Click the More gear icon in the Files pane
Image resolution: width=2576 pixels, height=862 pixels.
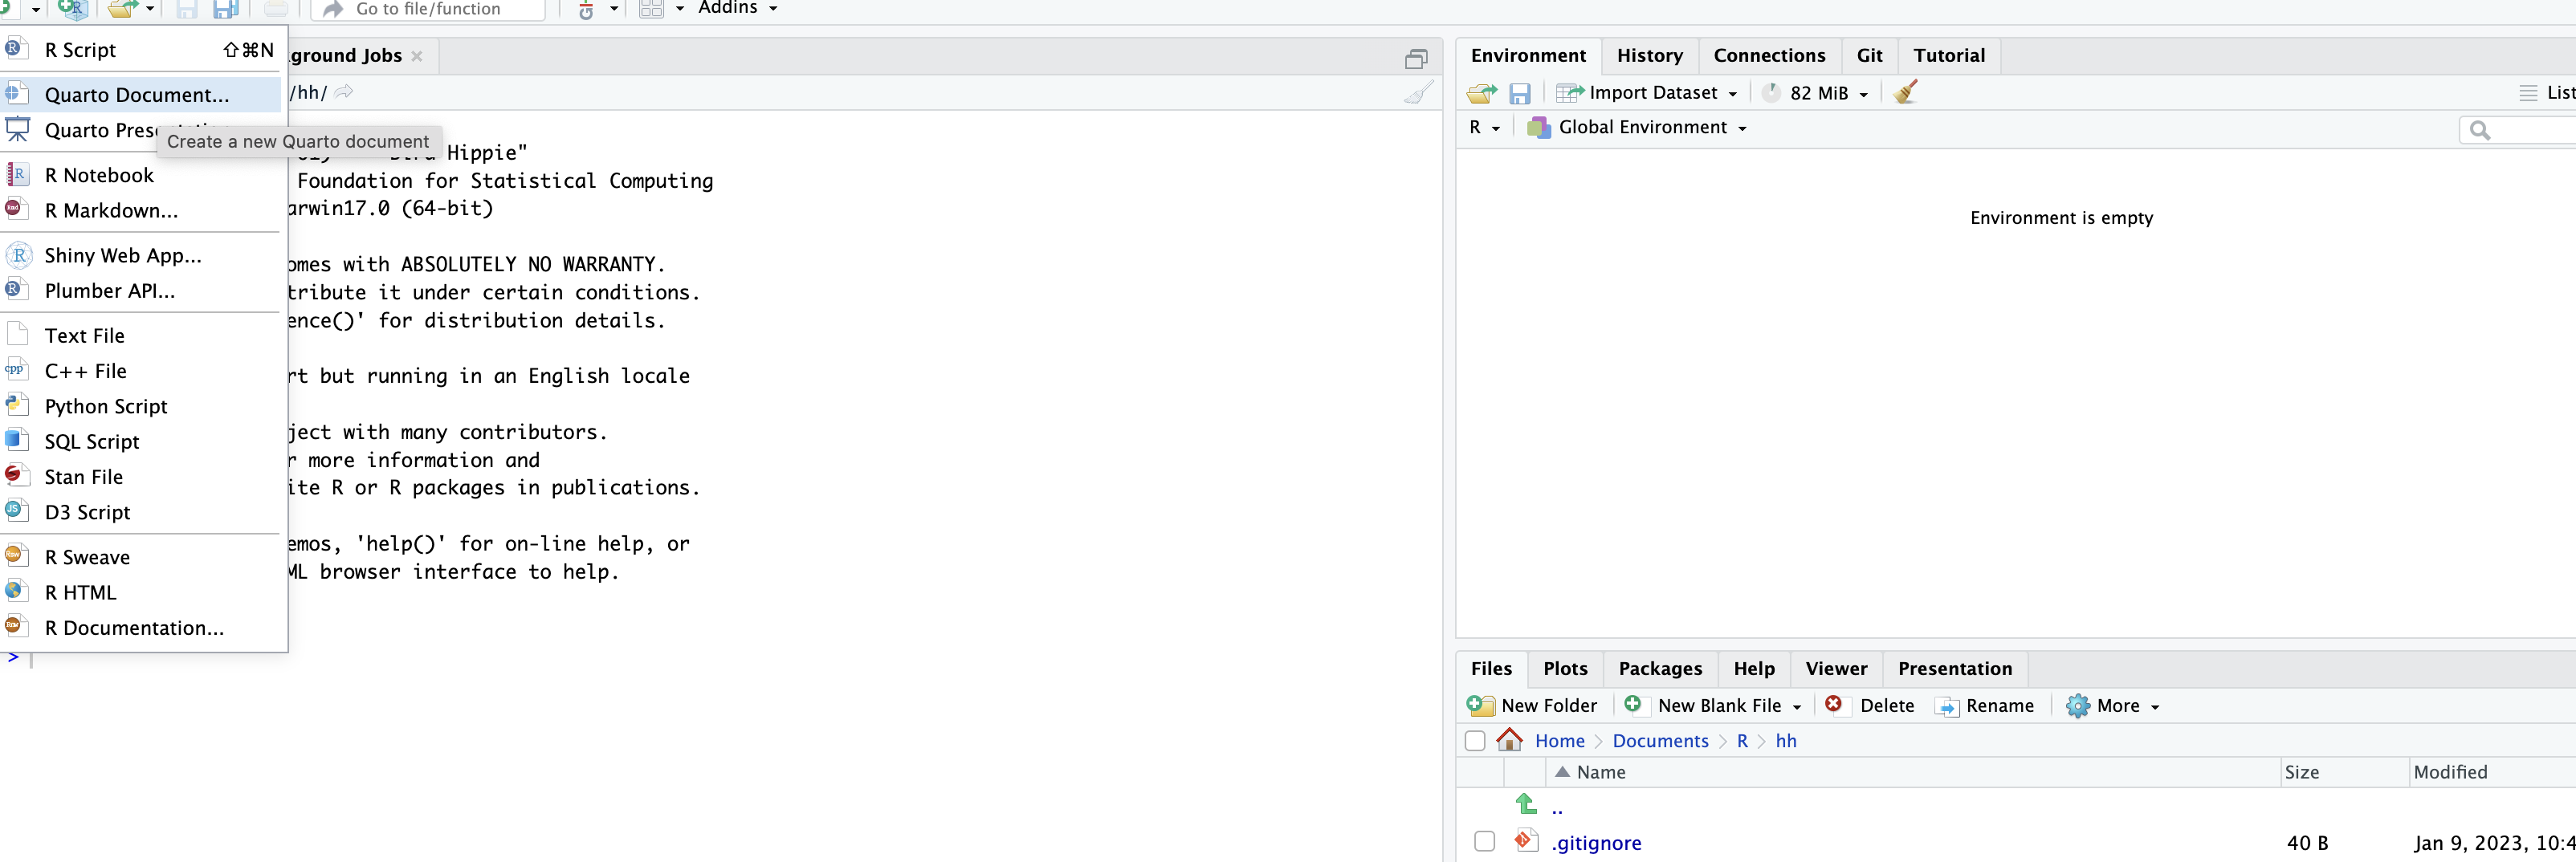pyautogui.click(x=2077, y=706)
